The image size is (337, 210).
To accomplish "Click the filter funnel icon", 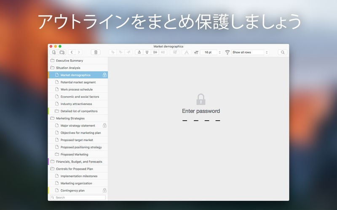I will [227, 52].
